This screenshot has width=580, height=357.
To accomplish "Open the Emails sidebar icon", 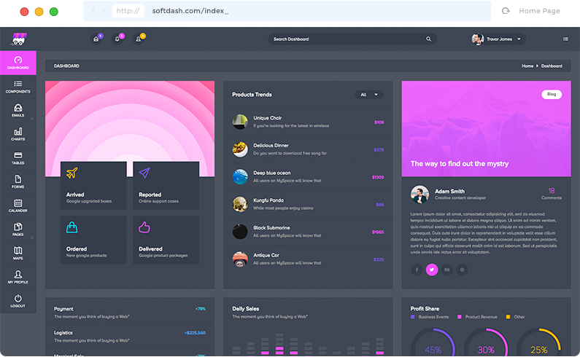I will tap(18, 111).
